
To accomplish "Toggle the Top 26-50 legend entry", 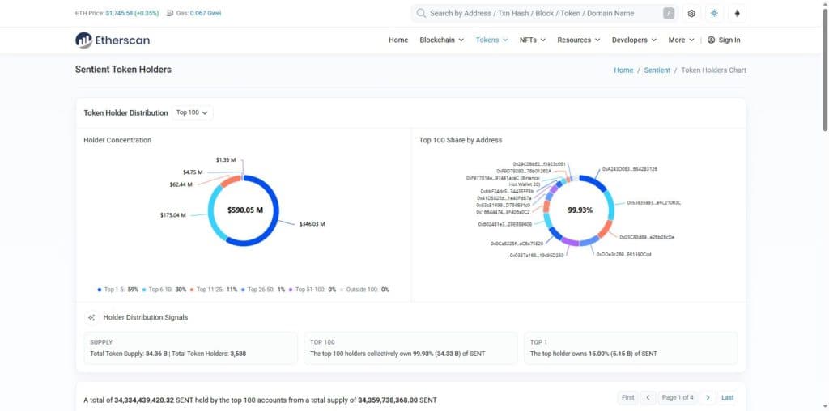I will [x=263, y=290].
